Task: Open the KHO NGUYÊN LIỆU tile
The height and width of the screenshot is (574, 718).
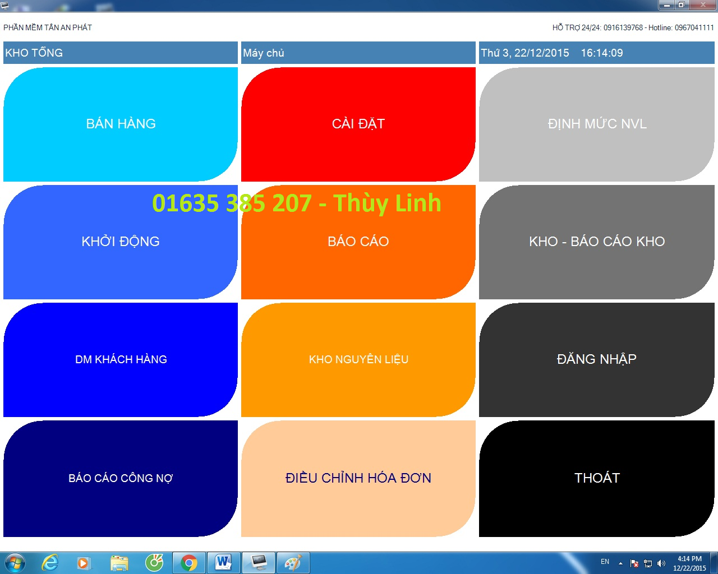Action: pyautogui.click(x=358, y=359)
